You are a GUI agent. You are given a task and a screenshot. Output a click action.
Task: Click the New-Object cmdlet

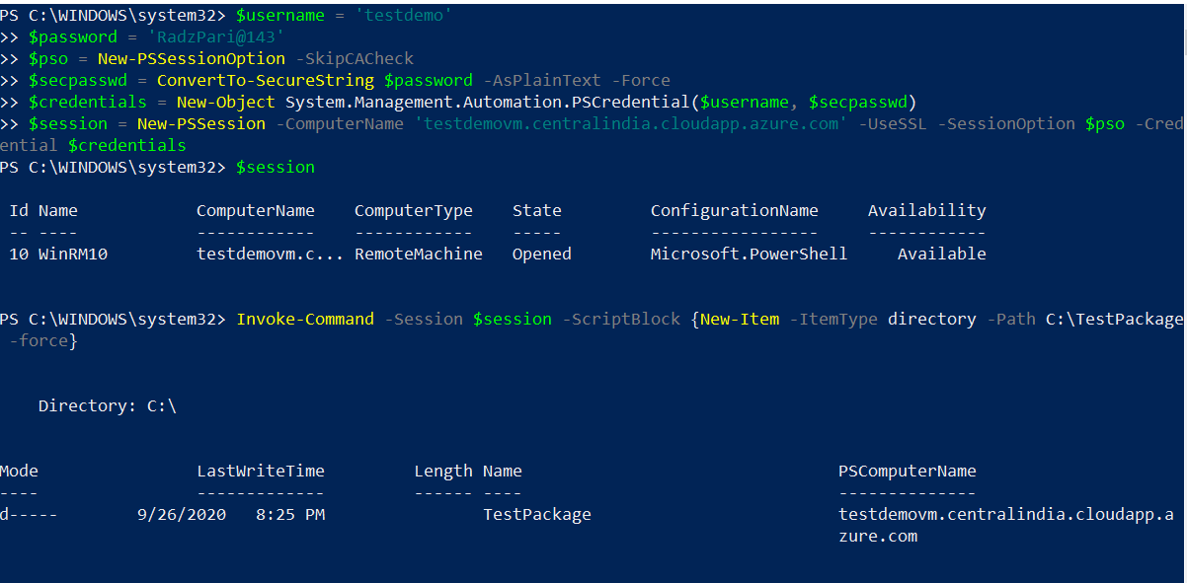click(x=225, y=102)
